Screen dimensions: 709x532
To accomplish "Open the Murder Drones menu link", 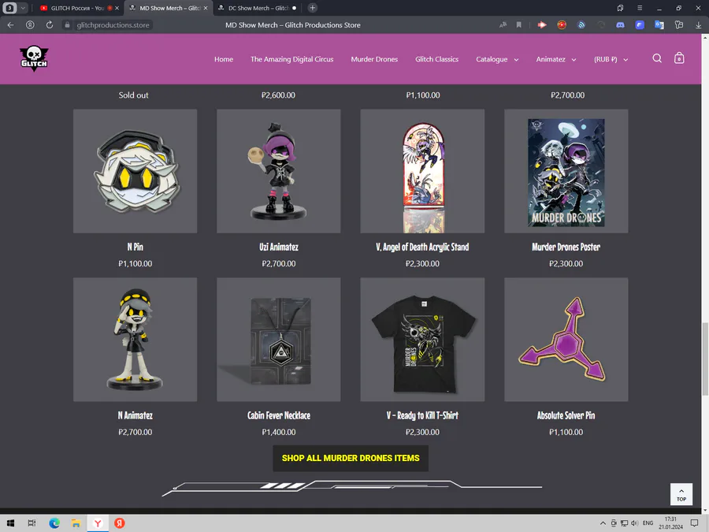I will [x=374, y=59].
